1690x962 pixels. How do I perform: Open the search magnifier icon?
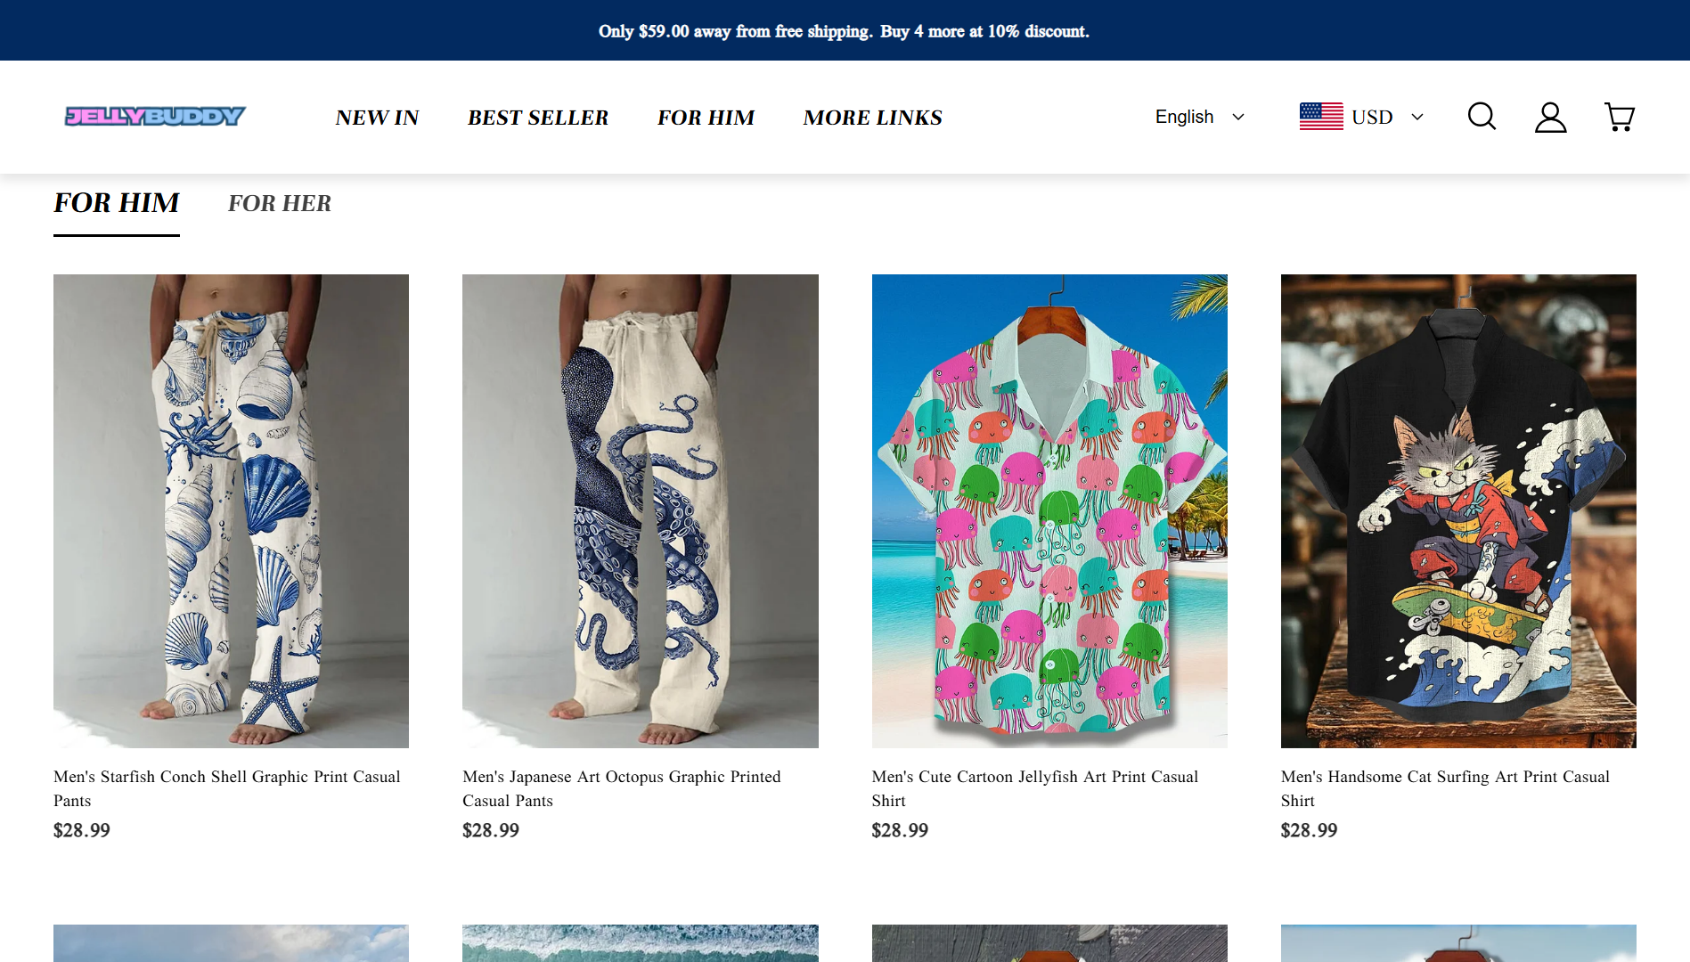[1482, 117]
